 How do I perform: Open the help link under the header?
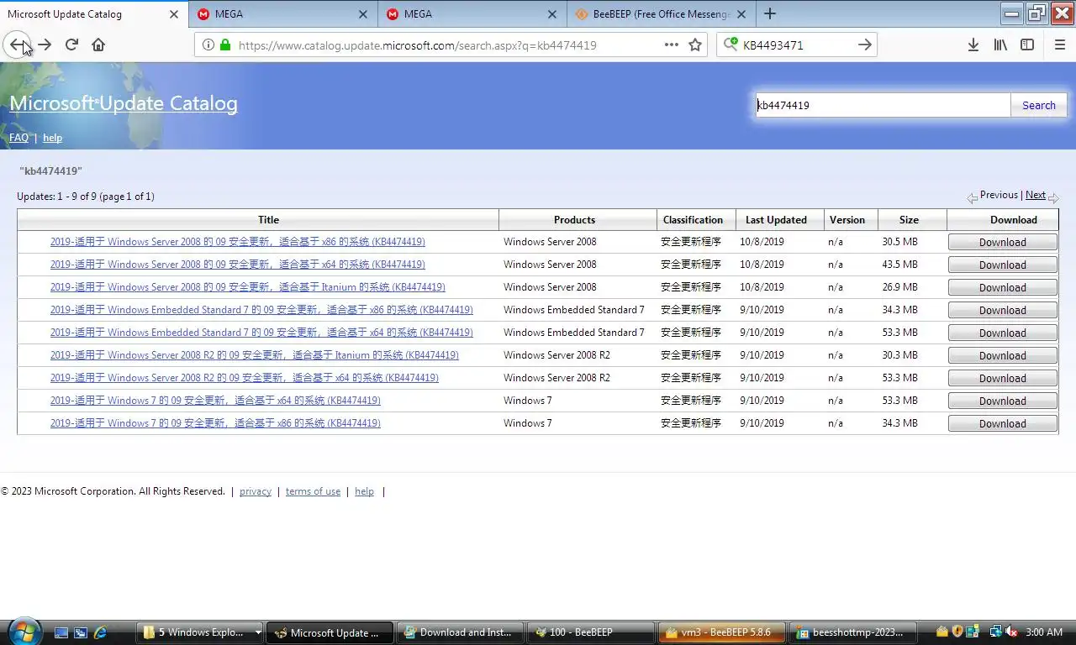coord(52,138)
